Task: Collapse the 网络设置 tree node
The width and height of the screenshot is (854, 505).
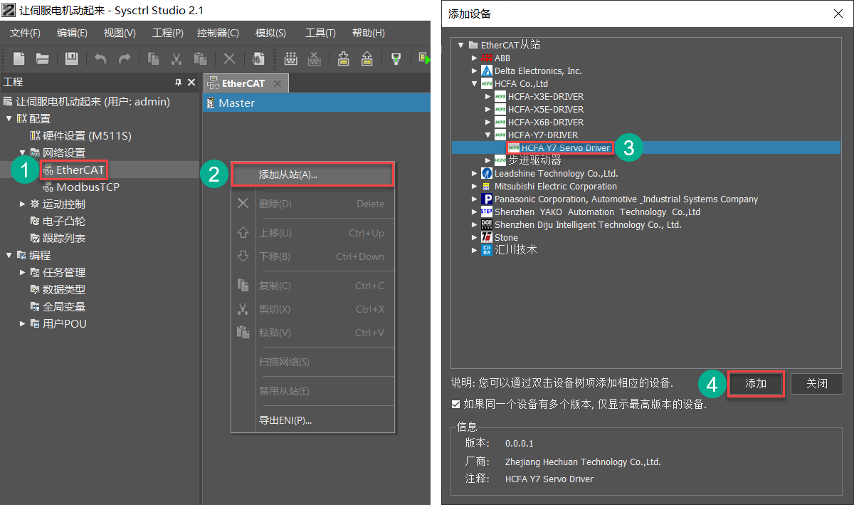Action: 23,152
